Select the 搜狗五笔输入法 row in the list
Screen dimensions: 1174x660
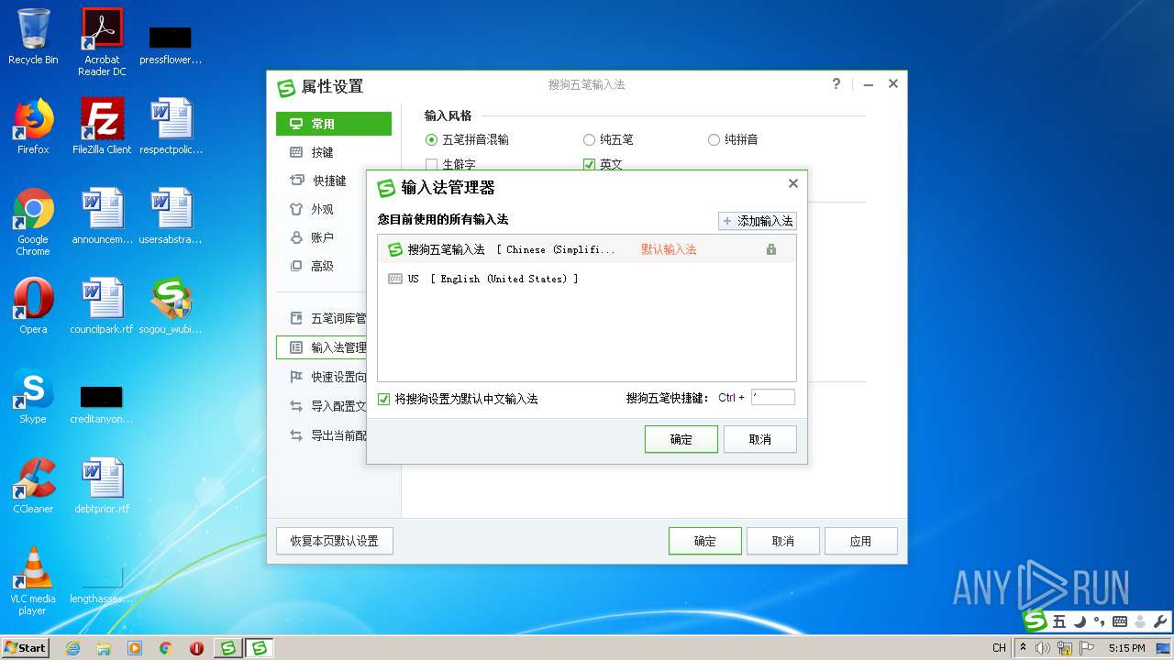(x=587, y=249)
